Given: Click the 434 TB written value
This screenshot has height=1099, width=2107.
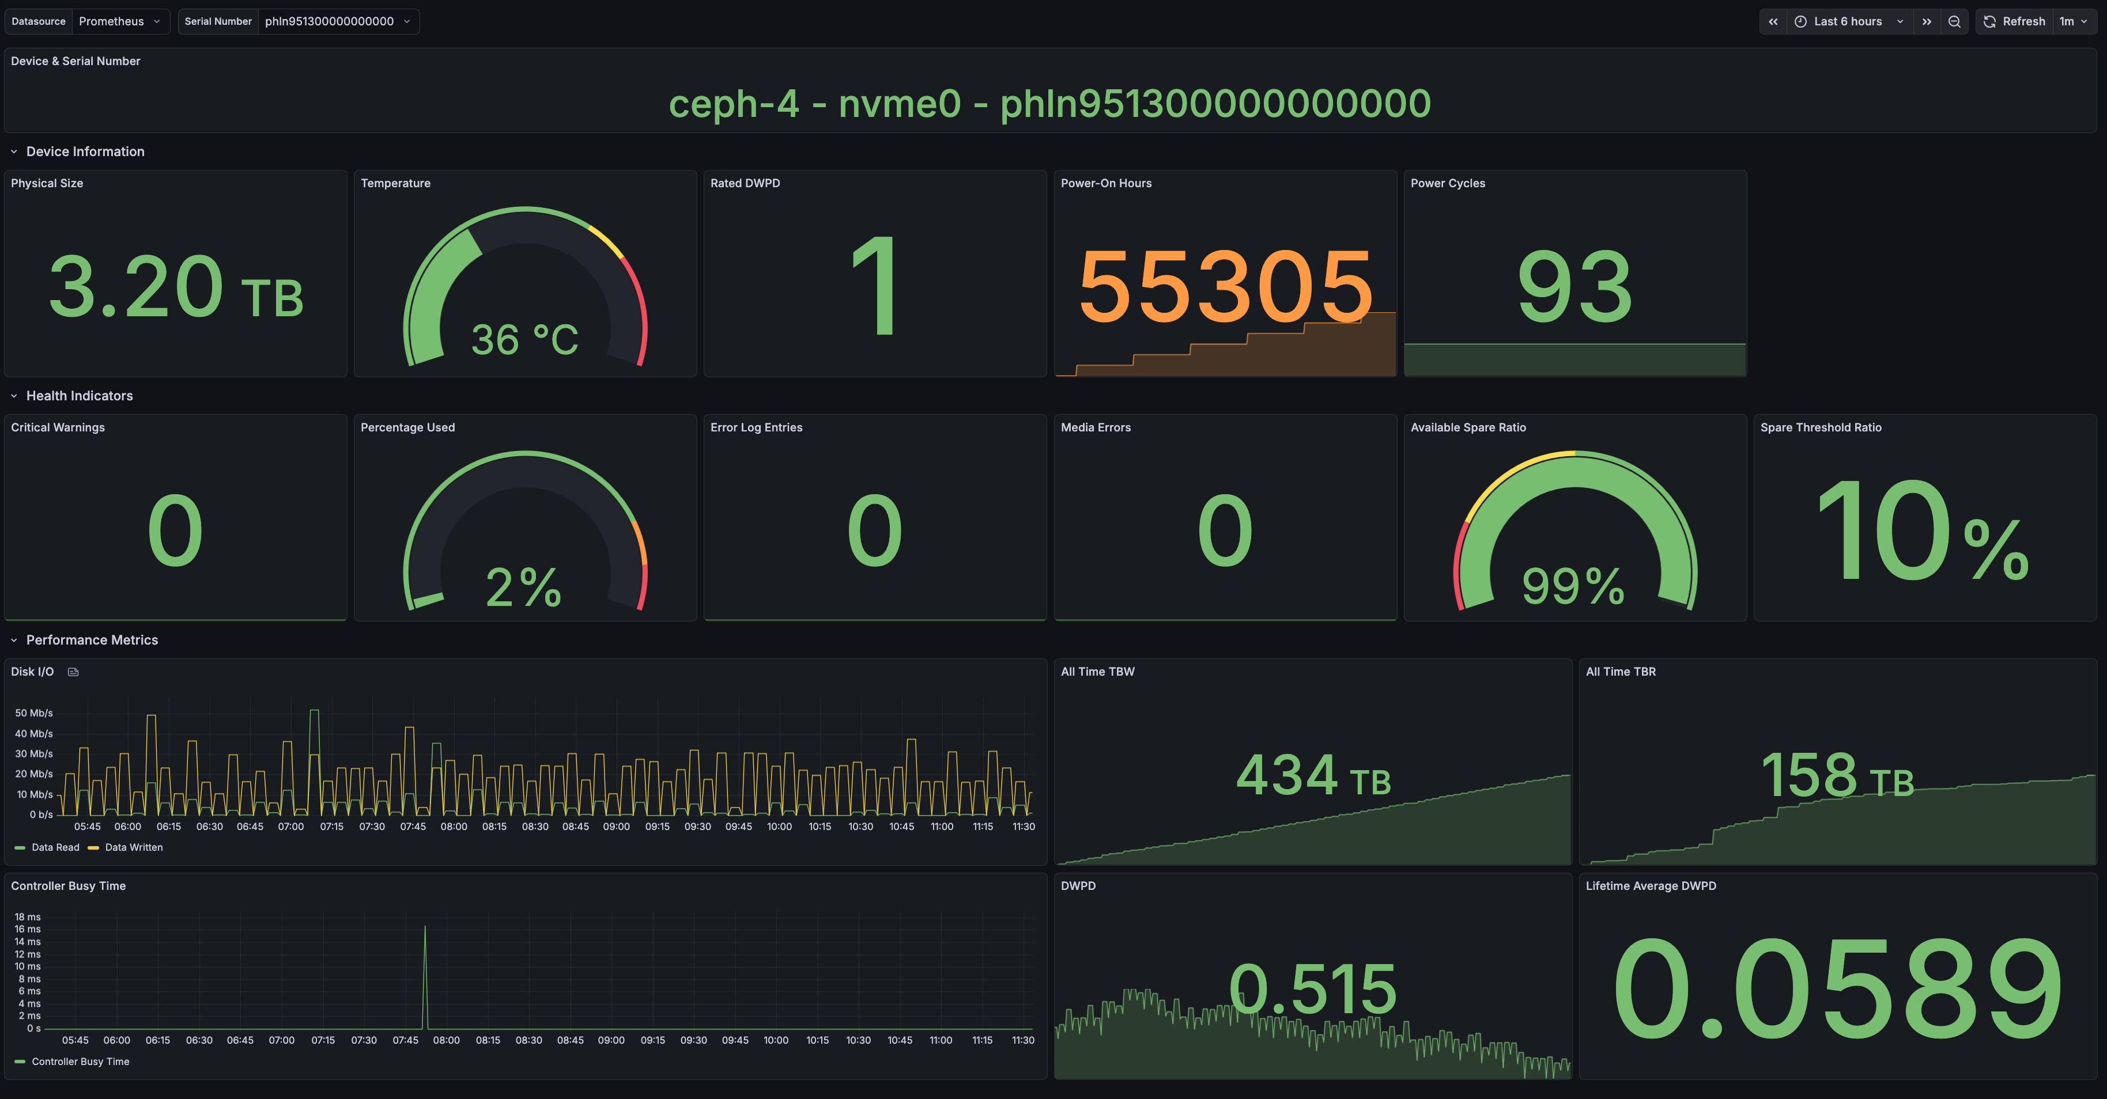Looking at the screenshot, I should coord(1313,775).
